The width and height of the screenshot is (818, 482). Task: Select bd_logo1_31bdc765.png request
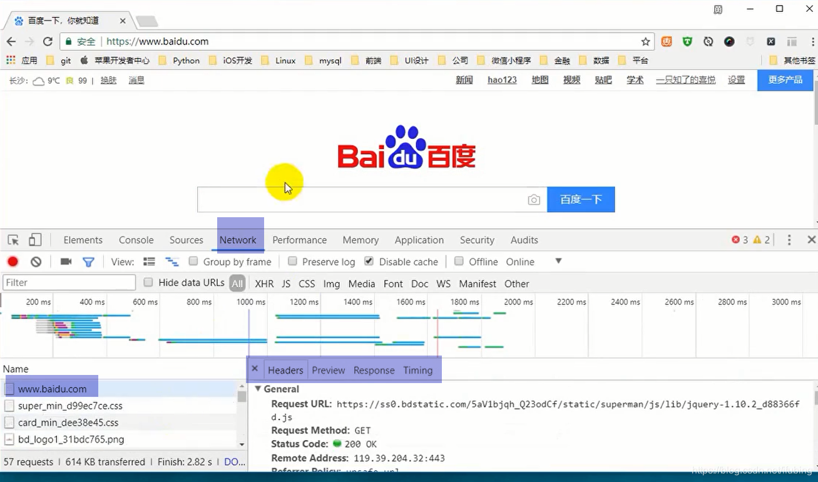pyautogui.click(x=119, y=439)
